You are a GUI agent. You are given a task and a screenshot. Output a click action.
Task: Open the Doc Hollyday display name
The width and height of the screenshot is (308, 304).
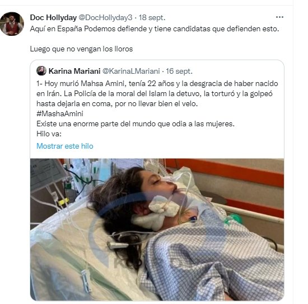(53, 18)
